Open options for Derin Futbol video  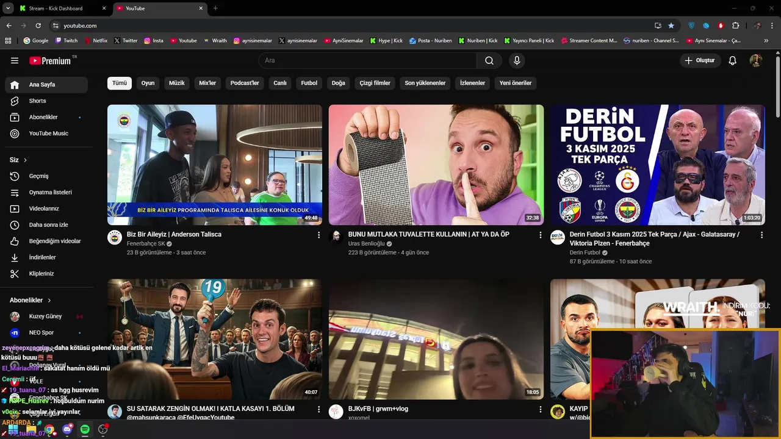point(761,235)
